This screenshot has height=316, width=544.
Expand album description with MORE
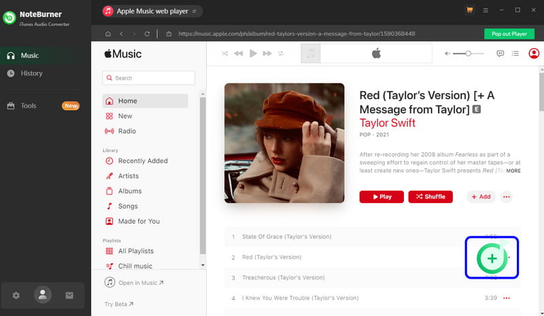(513, 171)
